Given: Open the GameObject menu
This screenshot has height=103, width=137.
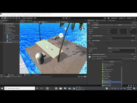Looking at the screenshot, I should click(13, 16).
